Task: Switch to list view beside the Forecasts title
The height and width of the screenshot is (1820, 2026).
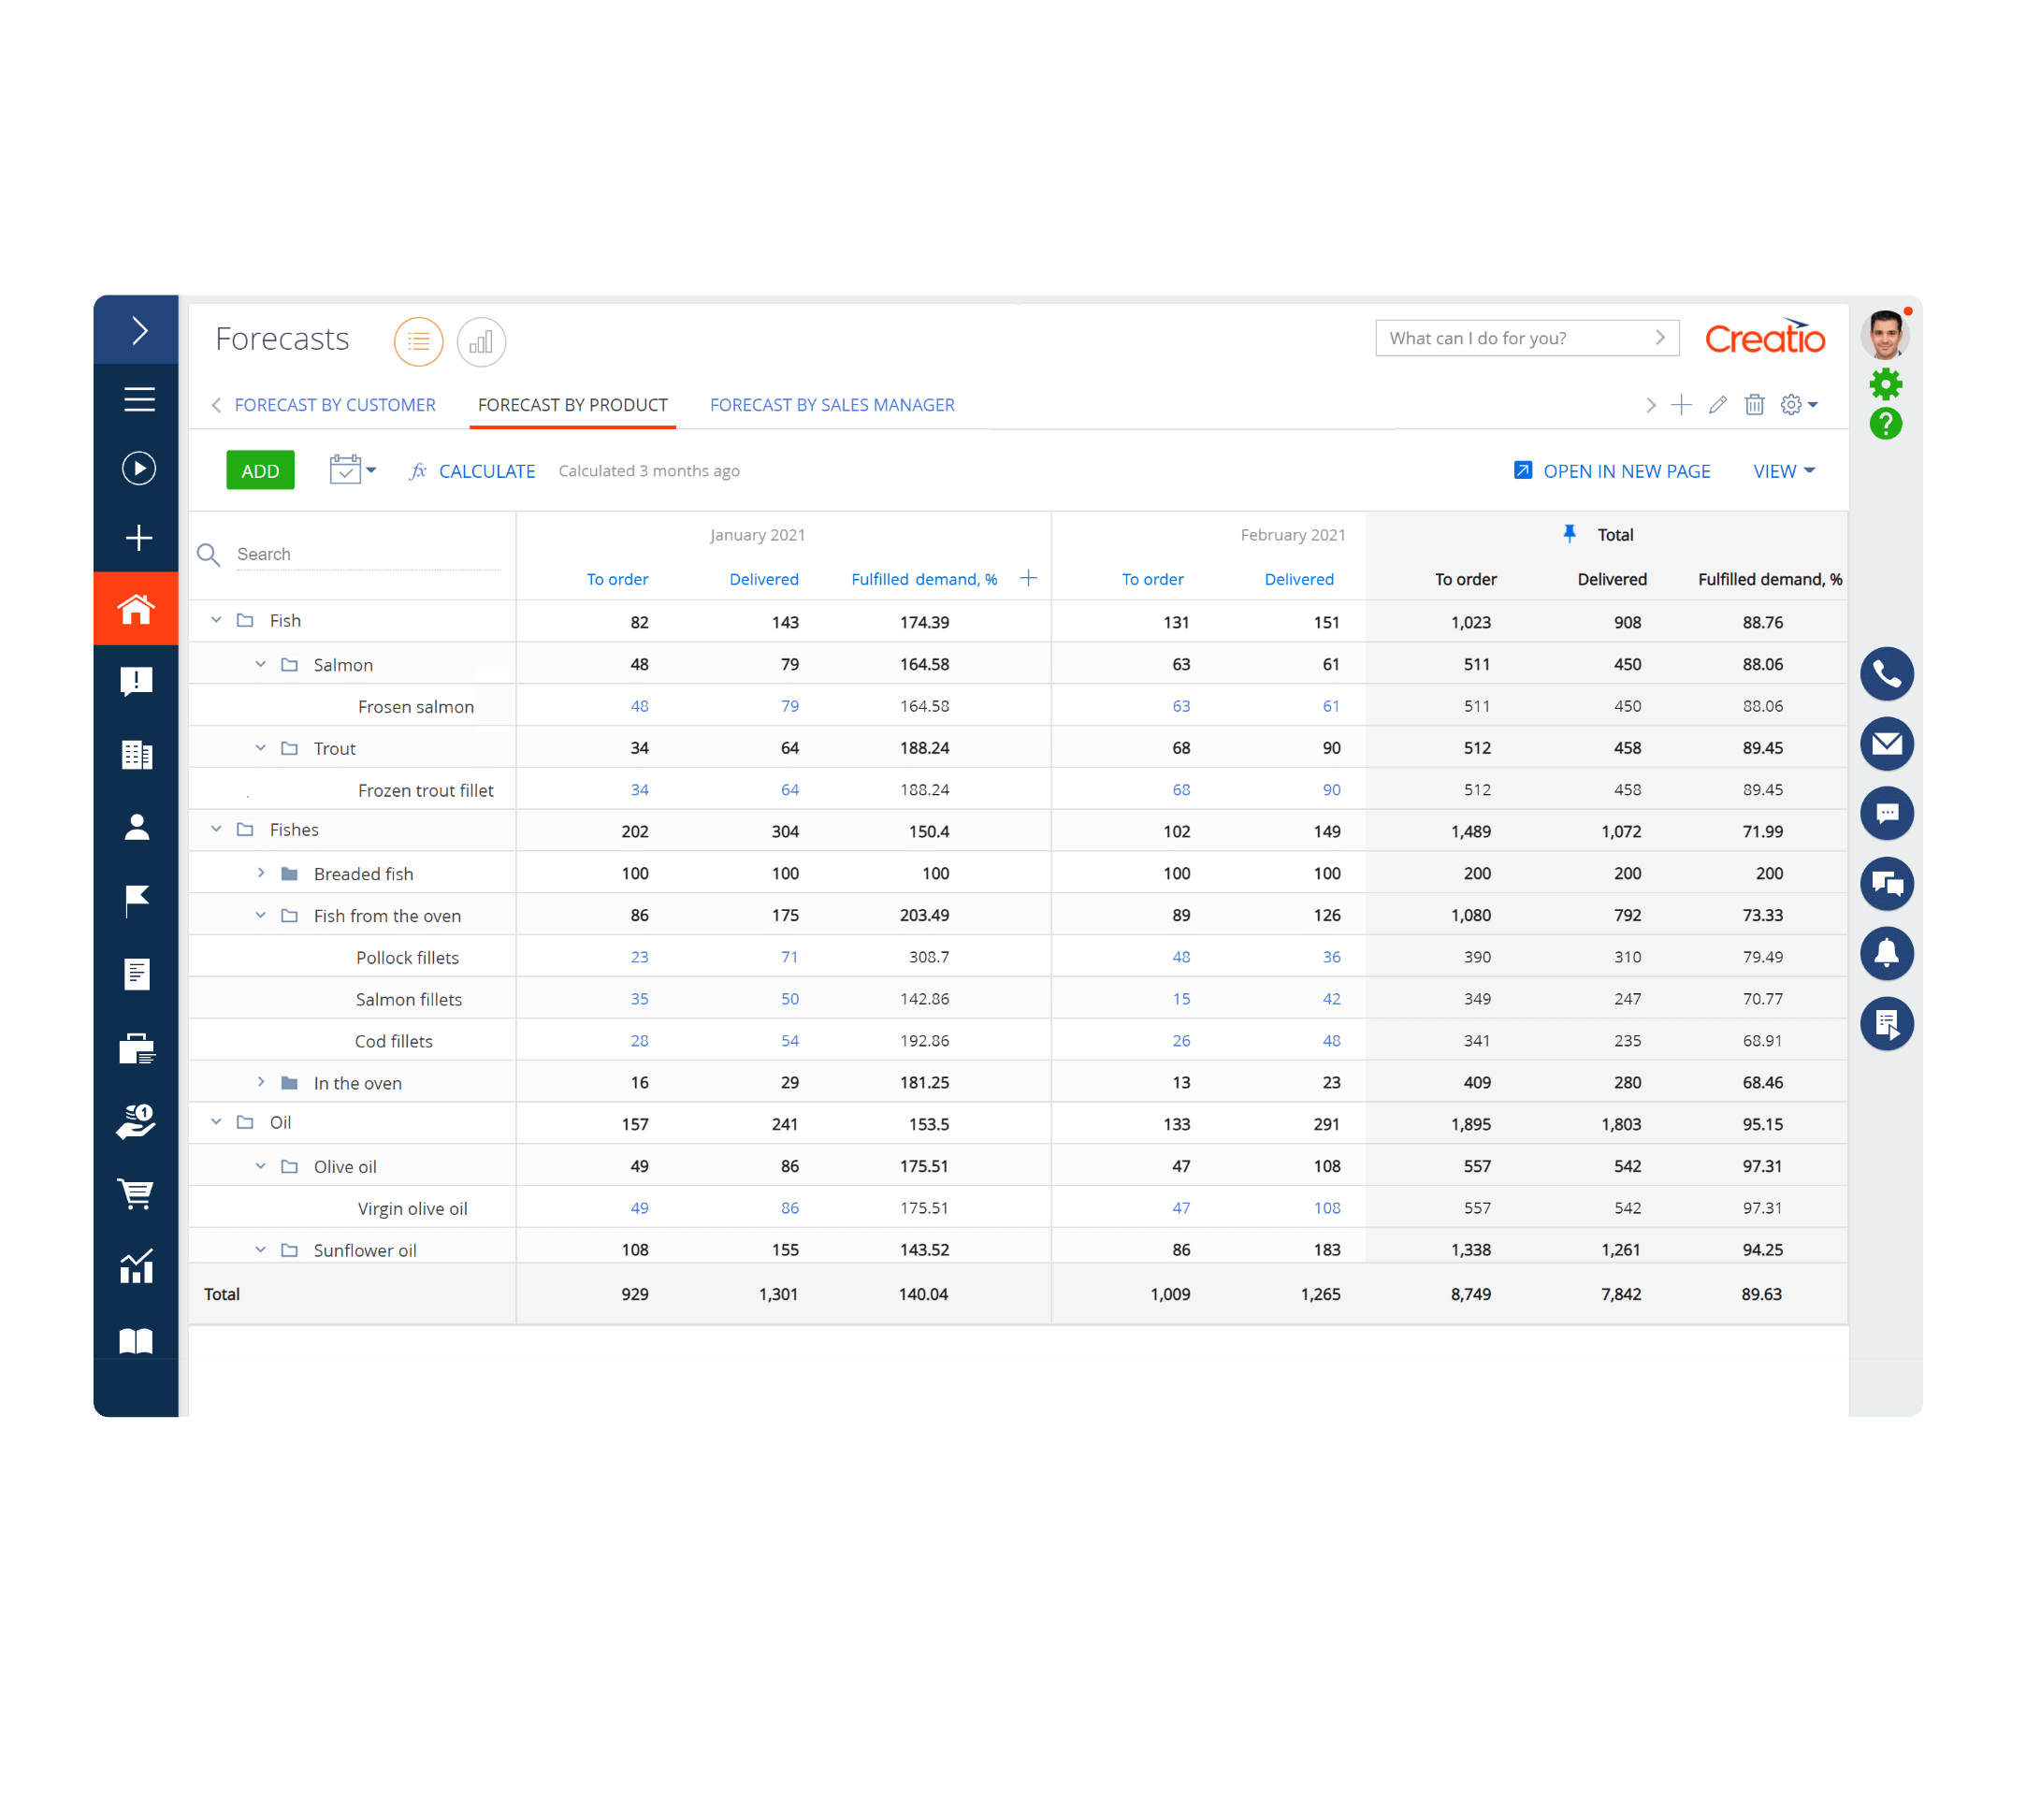Action: point(418,342)
